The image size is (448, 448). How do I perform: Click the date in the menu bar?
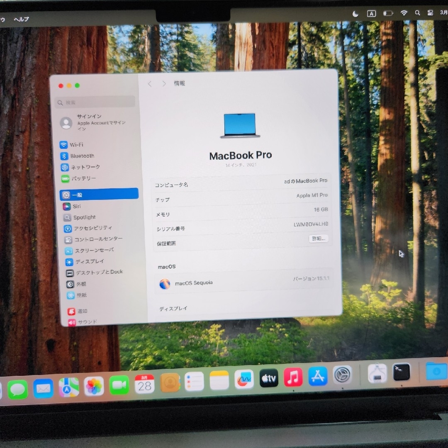pos(444,12)
